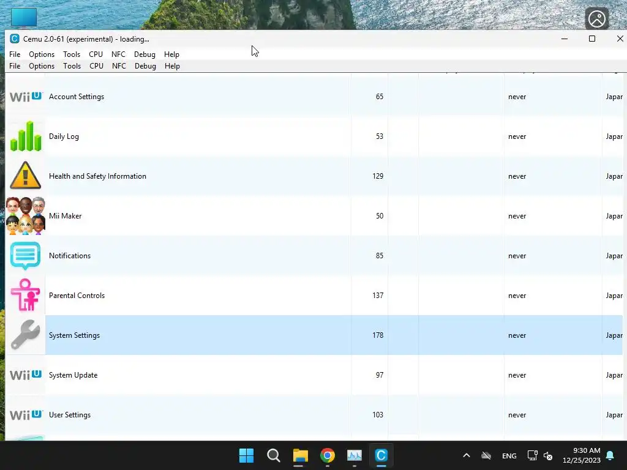Click the Wii U icon beside User Settings

[x=26, y=415]
